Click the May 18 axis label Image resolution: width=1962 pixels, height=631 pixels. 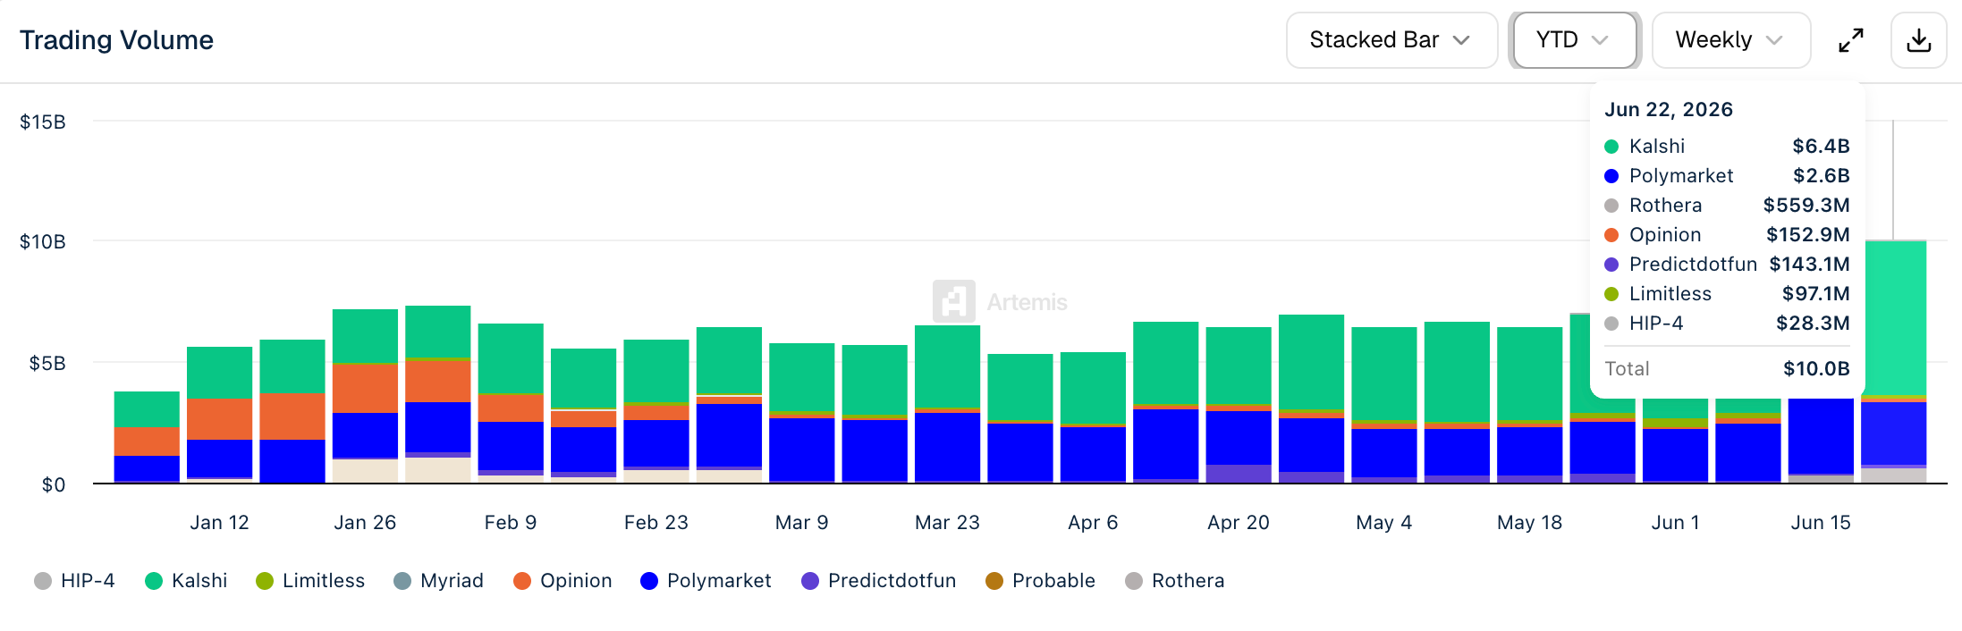click(1529, 523)
